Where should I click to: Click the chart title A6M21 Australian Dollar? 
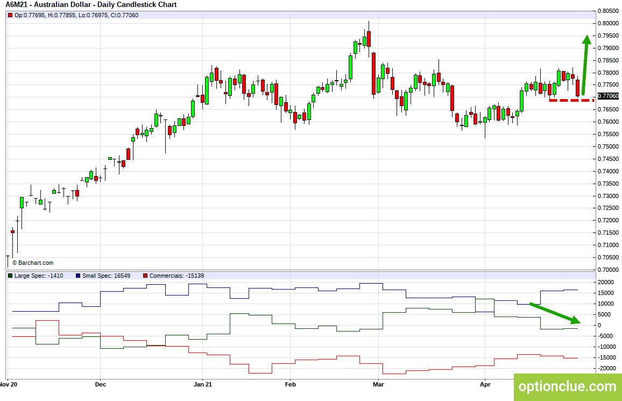[x=91, y=5]
